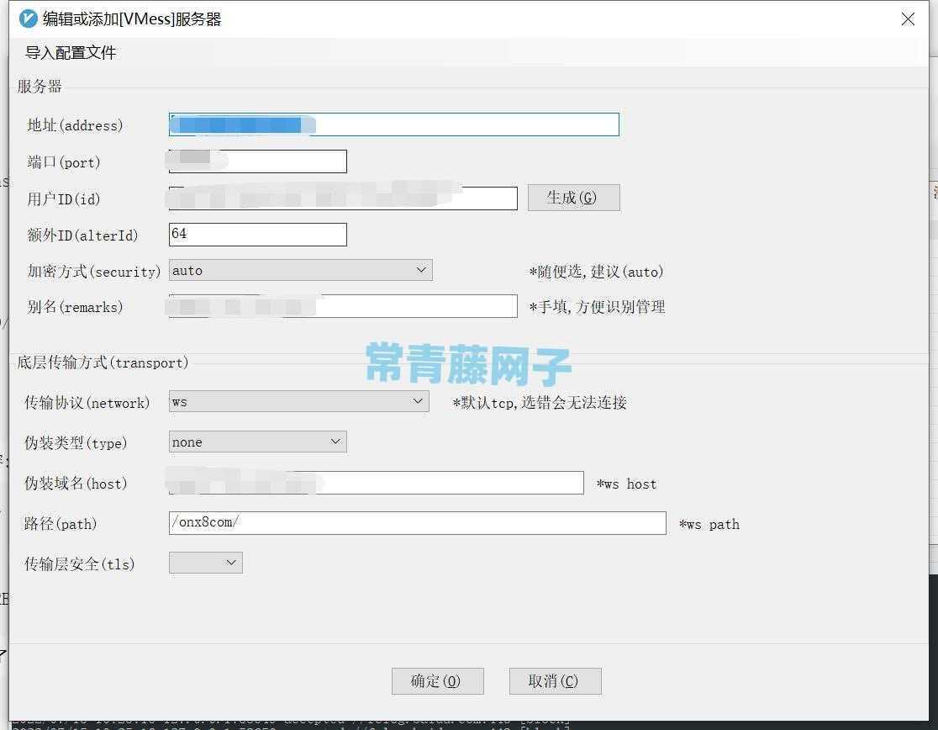Viewport: 938px width, 730px height.
Task: Open the 伪装类型(type) dropdown showing none
Action: coord(258,442)
